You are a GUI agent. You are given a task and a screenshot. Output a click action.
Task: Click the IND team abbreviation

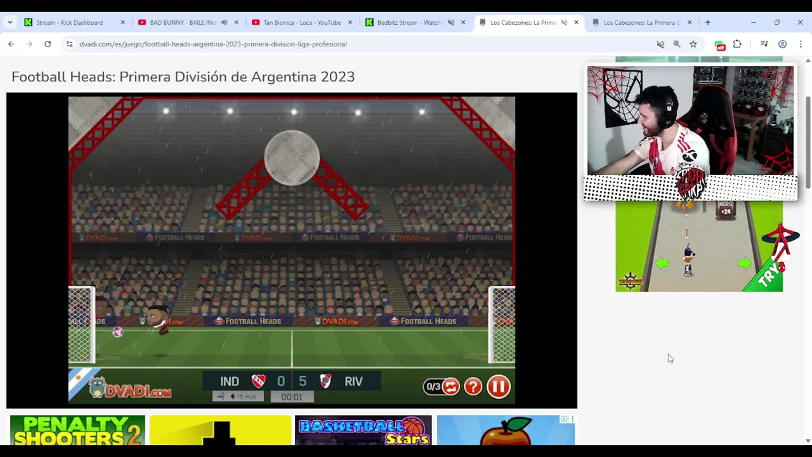click(x=230, y=381)
